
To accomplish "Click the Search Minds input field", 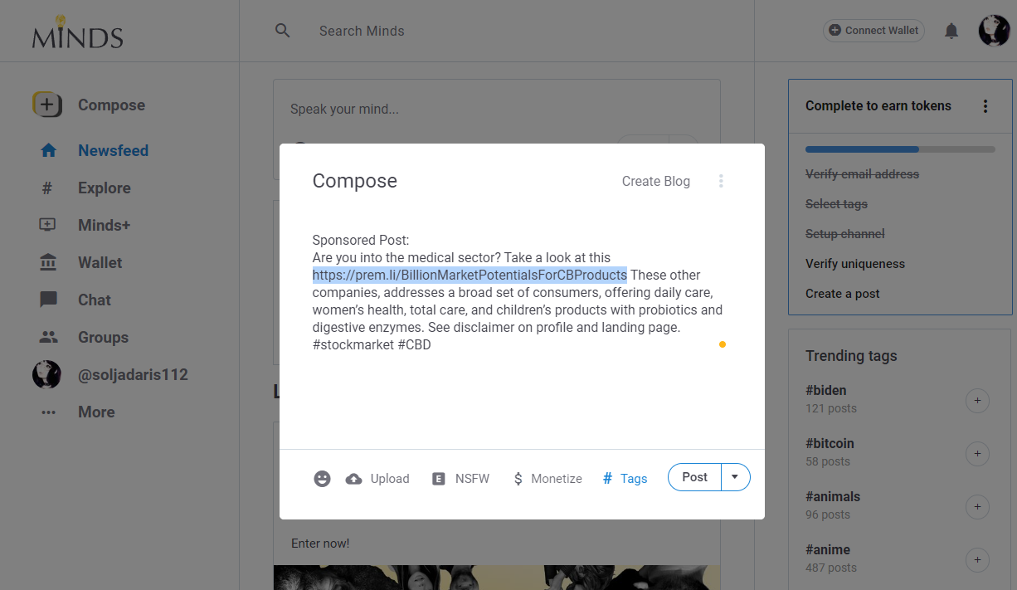I will (498, 31).
